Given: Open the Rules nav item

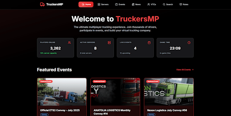Looking at the screenshot, I should pyautogui.click(x=184, y=4).
